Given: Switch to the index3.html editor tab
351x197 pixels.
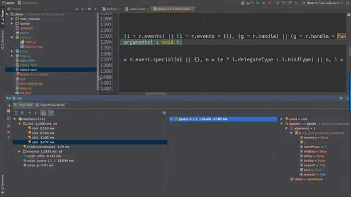Looking at the screenshot, I should click(x=137, y=9).
